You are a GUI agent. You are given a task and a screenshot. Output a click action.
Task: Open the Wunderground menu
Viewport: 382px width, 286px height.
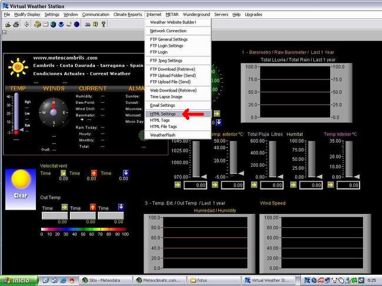click(x=196, y=15)
